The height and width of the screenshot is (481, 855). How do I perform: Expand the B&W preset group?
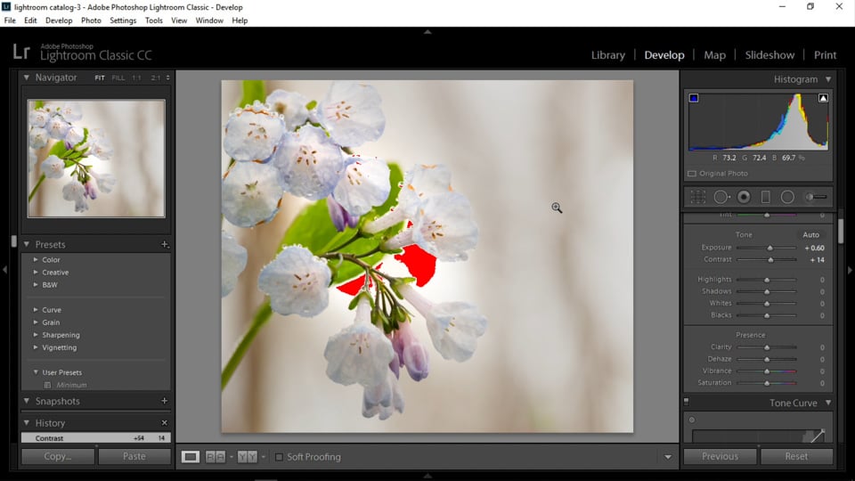36,285
